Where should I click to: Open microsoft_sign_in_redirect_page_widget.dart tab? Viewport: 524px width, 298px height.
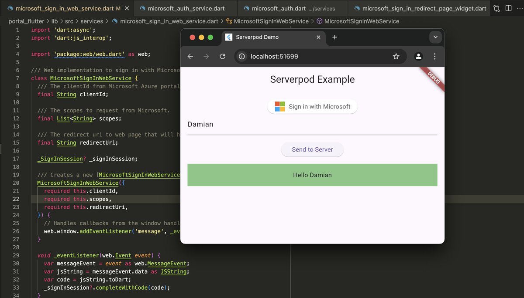click(420, 8)
